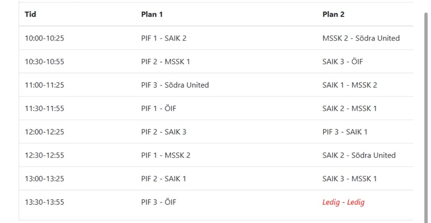This screenshot has height=223, width=431.
Task: Select the PIF 1 - ÖIF match
Action: click(159, 108)
